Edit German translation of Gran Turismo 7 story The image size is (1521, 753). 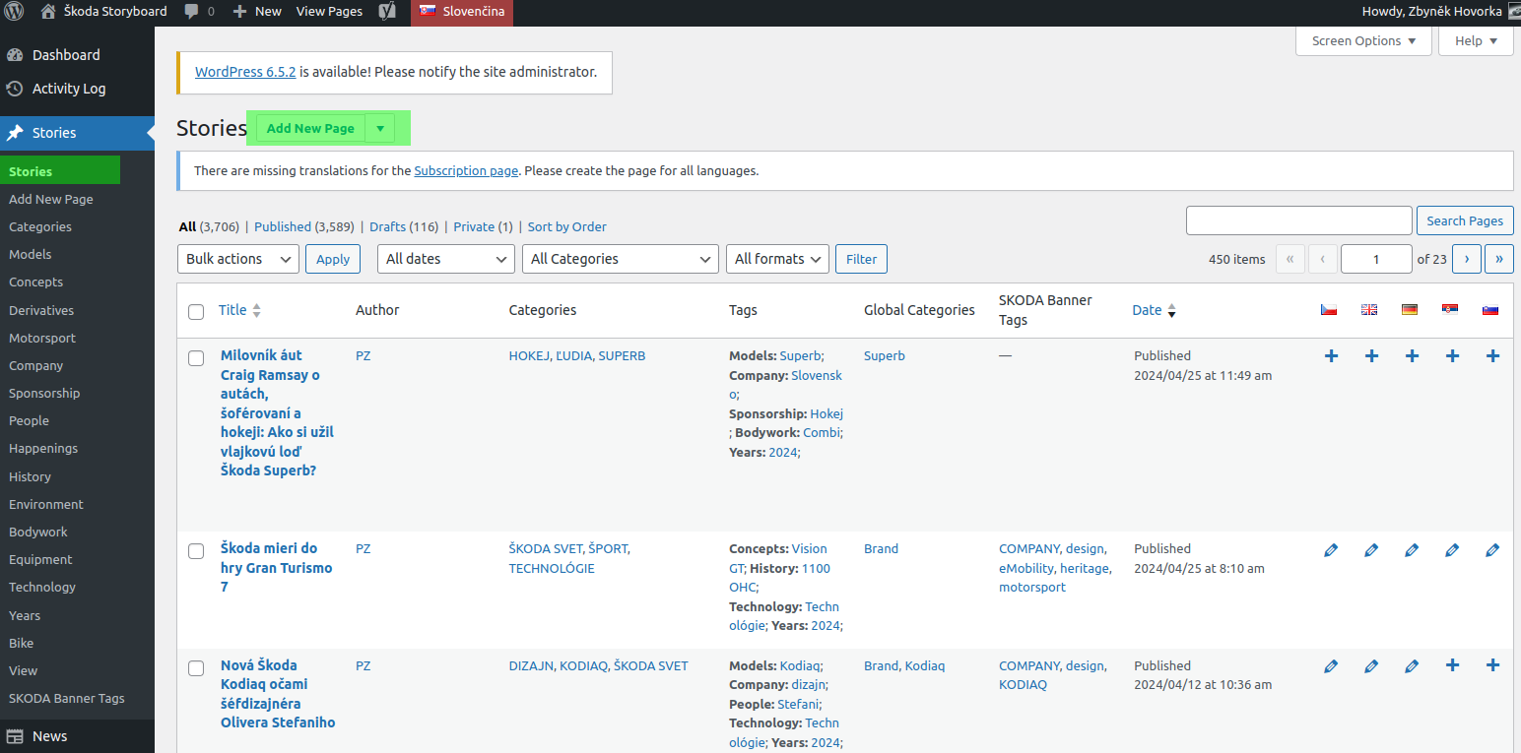pyautogui.click(x=1412, y=550)
